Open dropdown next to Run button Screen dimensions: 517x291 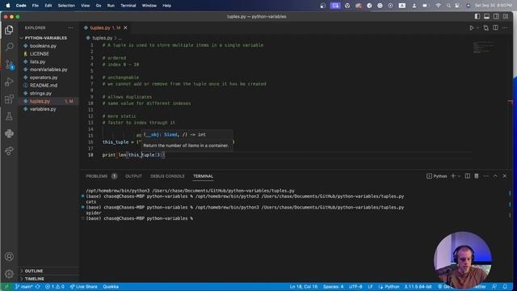click(x=477, y=28)
